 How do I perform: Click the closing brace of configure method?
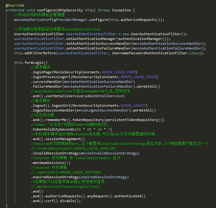pyautogui.click(x=7, y=206)
